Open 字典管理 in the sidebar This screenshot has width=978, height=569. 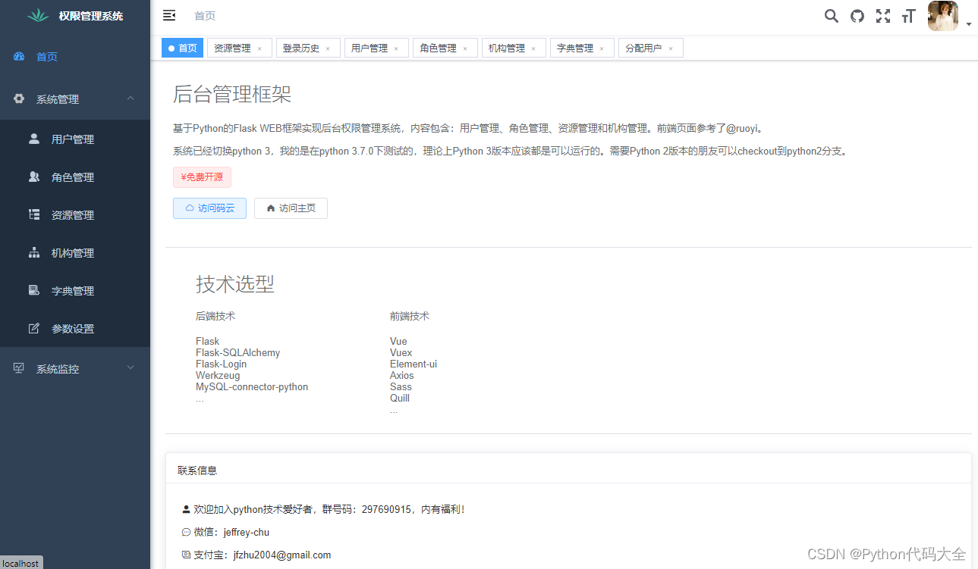pos(75,291)
